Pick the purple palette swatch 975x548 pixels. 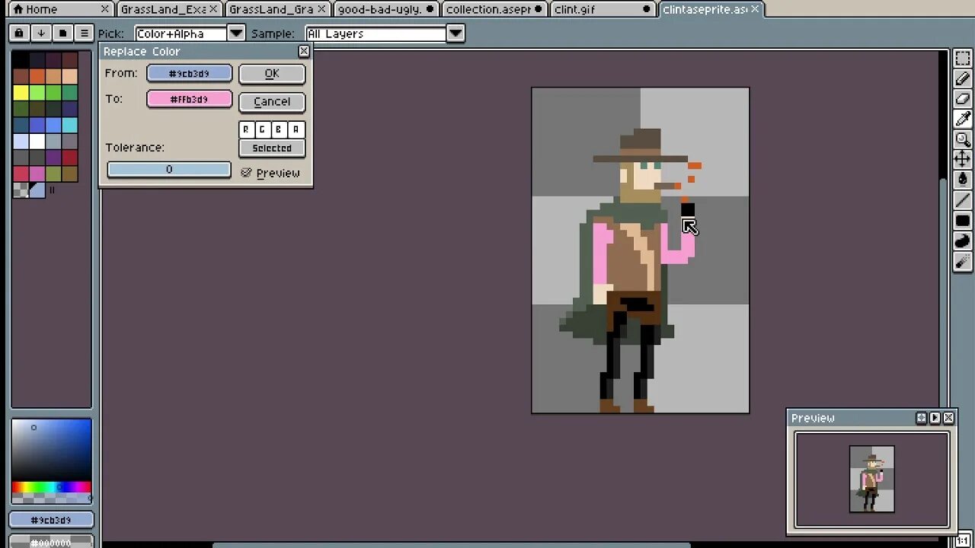(53, 158)
